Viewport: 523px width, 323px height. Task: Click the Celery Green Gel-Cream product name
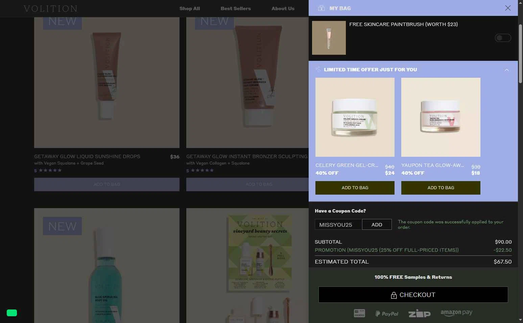pos(347,165)
